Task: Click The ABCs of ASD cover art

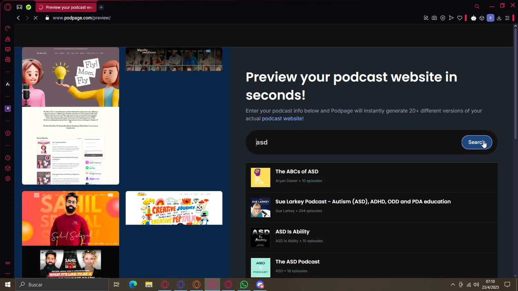Action: [260, 177]
